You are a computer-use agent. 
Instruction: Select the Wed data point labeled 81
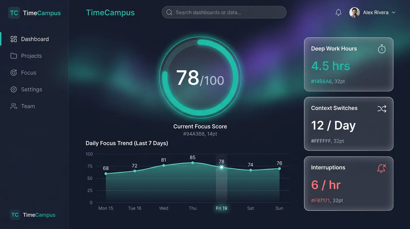pos(164,165)
